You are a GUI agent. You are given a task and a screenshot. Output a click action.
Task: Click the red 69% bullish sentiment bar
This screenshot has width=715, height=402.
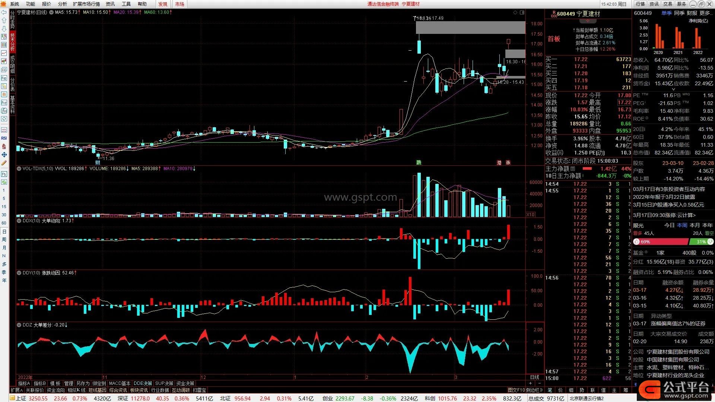[x=661, y=242]
